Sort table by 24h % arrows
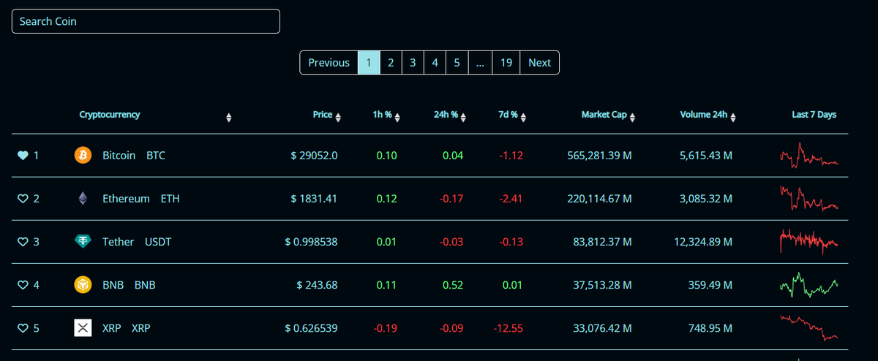Image resolution: width=878 pixels, height=361 pixels. point(464,117)
